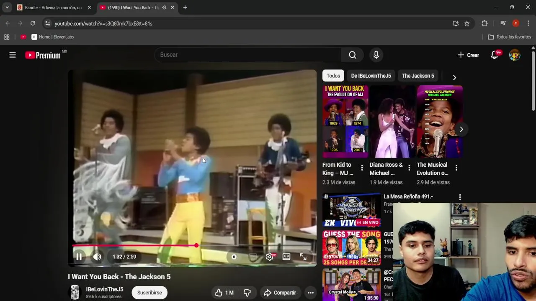536x301 pixels.
Task: Open The Musical Evolution of Michael Jackson thumbnail
Action: point(440,122)
